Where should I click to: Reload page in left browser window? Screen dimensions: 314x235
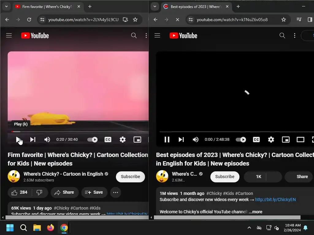coord(29,20)
